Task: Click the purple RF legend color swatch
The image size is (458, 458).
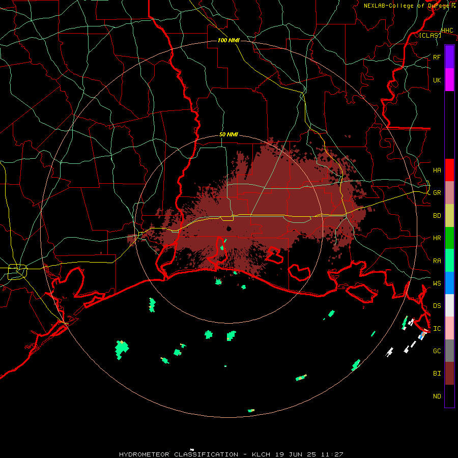Action: click(449, 56)
